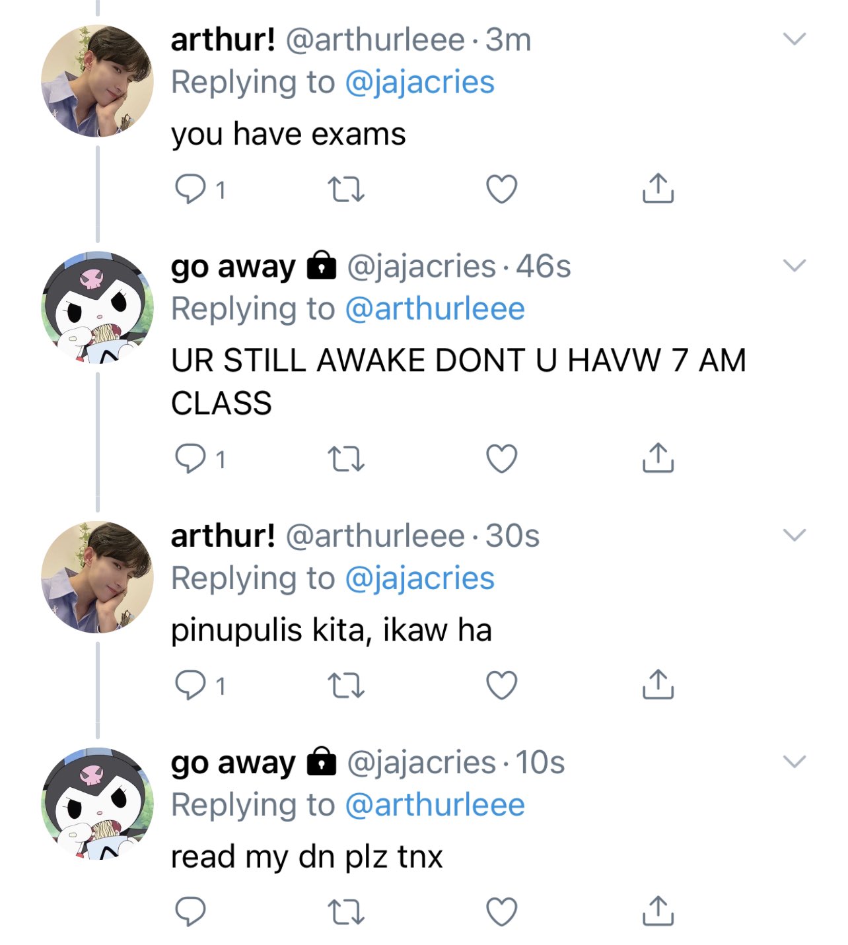Image resolution: width=848 pixels, height=945 pixels.
Task: Like the "UR STILL AWAKE" tweet
Action: coord(502,458)
